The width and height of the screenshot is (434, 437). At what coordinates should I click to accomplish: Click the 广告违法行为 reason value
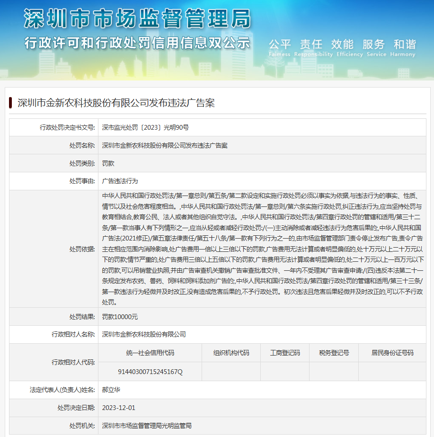(x=120, y=181)
